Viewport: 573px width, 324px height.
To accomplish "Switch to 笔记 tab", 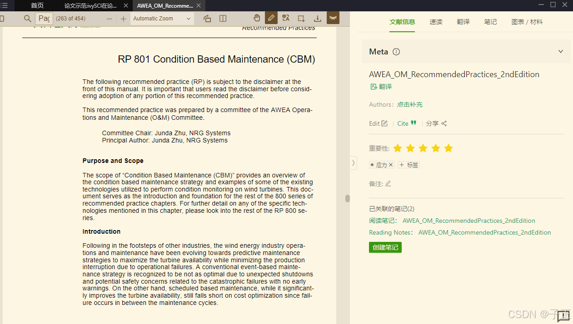I will pos(490,22).
